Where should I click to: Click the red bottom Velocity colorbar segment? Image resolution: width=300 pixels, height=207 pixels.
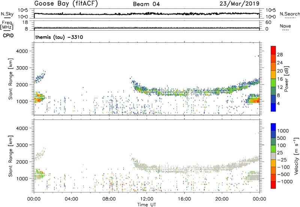click(x=273, y=185)
